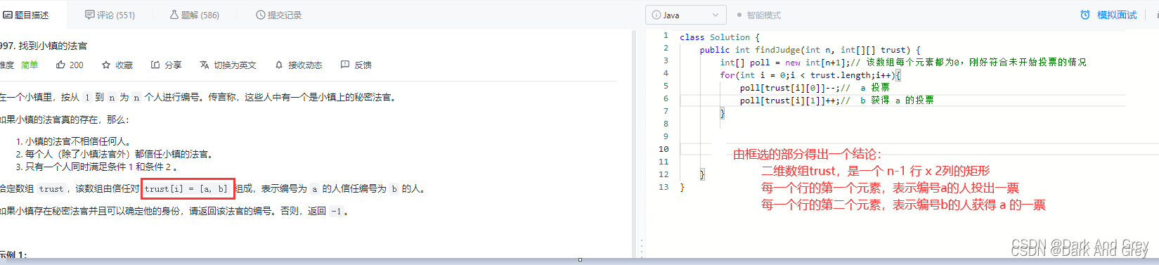Click the inline code 'trust[i] = [a, b]'

[186, 188]
